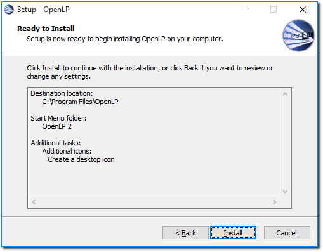Image resolution: width=323 pixels, height=252 pixels.
Task: Select the "Create a desktop icon" line
Action: click(81, 159)
